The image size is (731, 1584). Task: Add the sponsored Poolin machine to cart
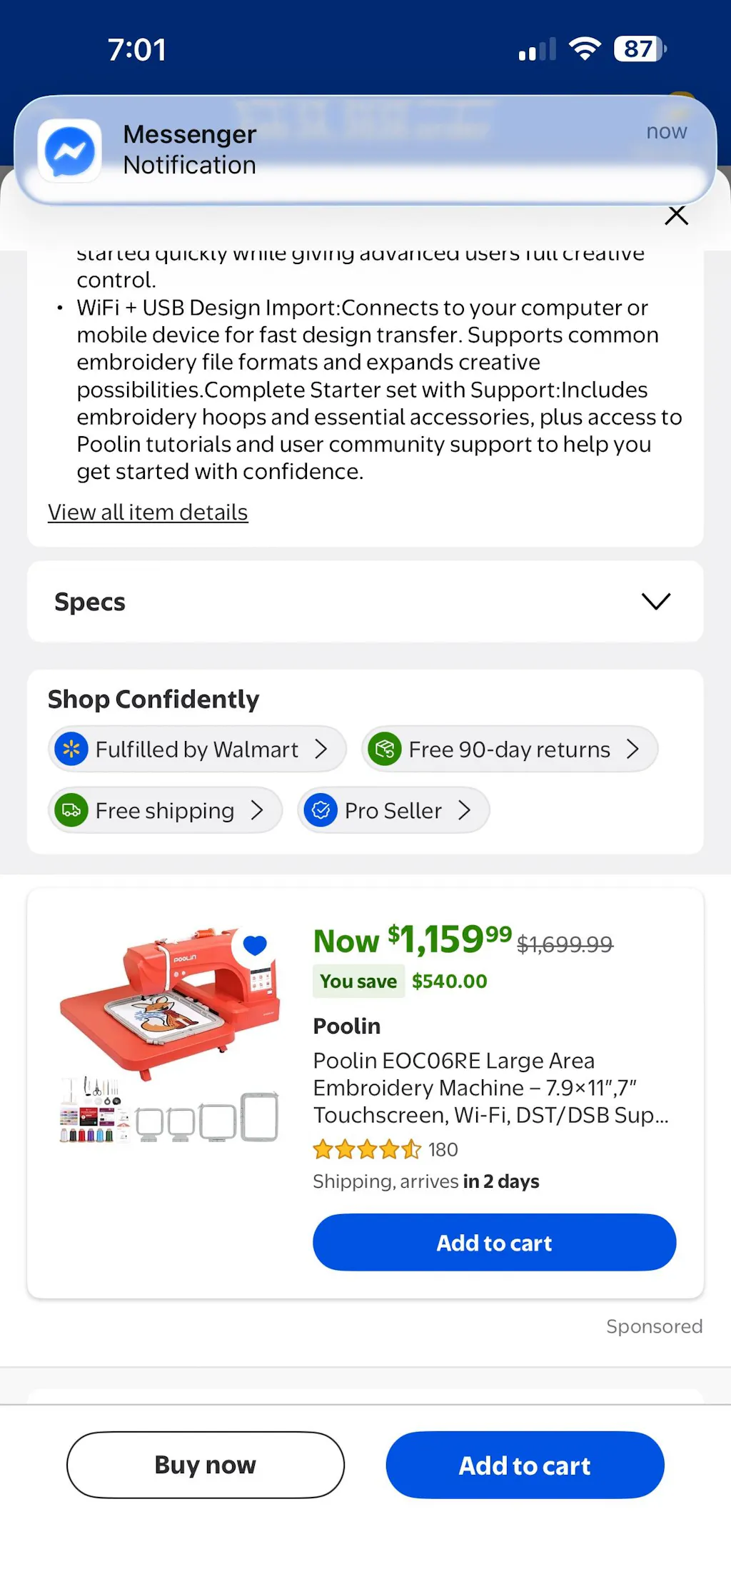(x=494, y=1243)
